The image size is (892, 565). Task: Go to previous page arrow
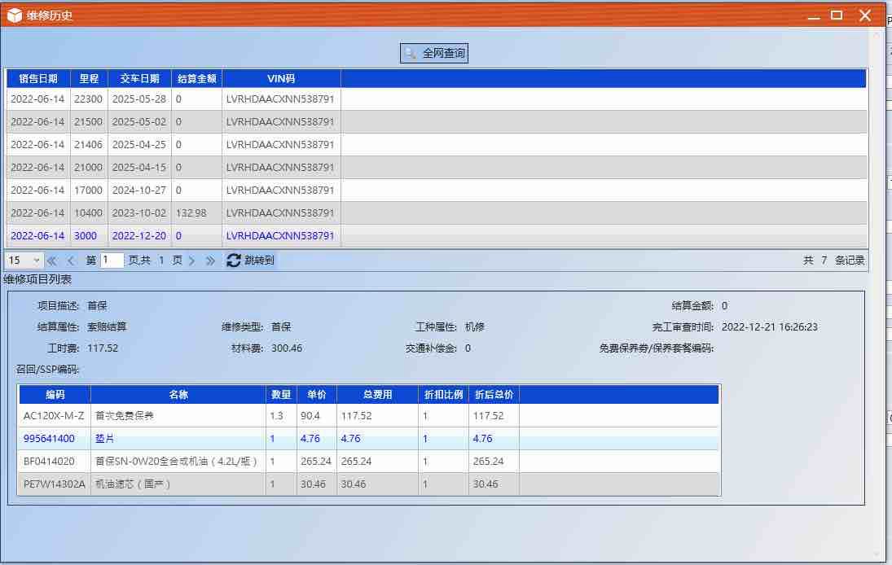(71, 261)
